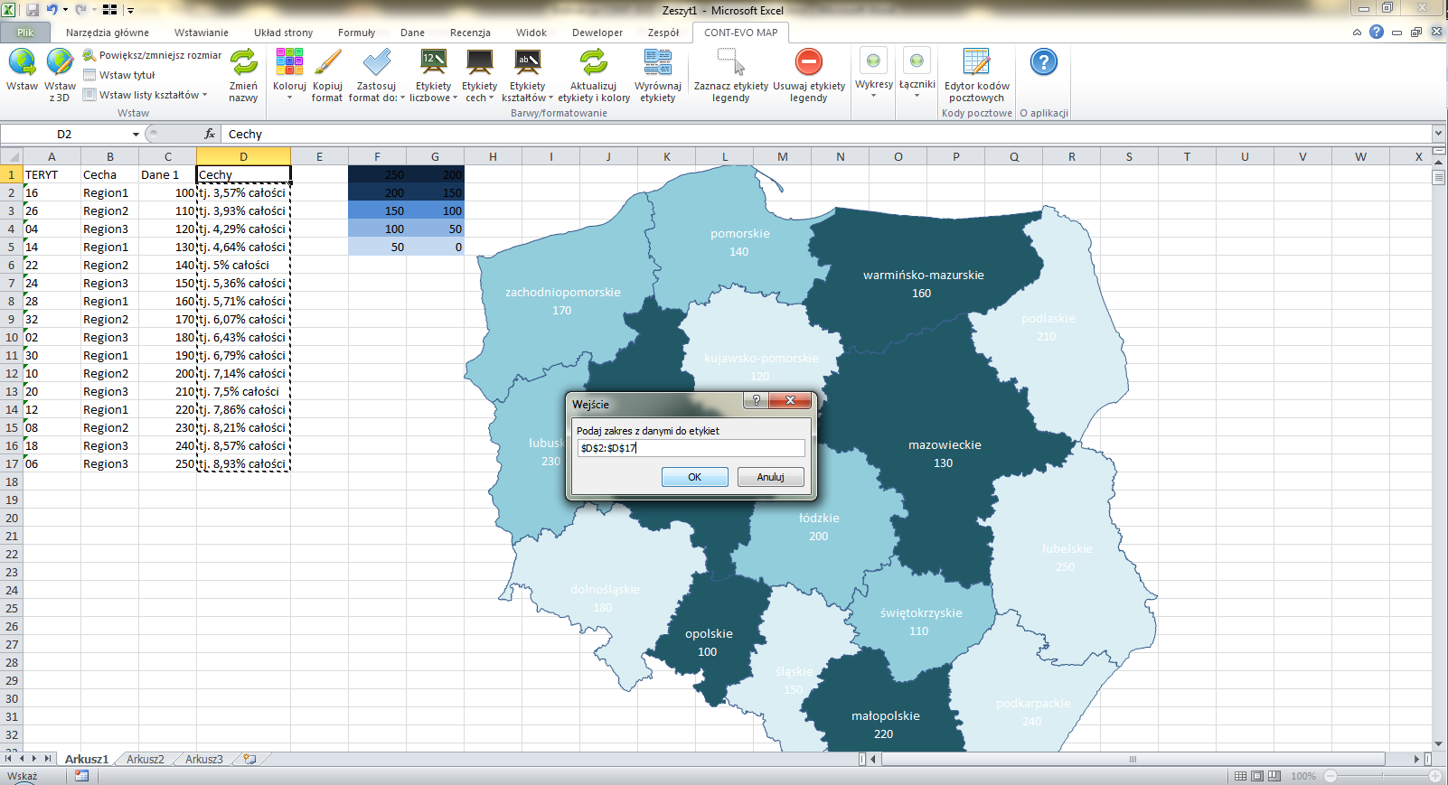Image resolution: width=1448 pixels, height=785 pixels.
Task: Click the Aktualizuj etykiety i kolory icon
Action: click(594, 61)
